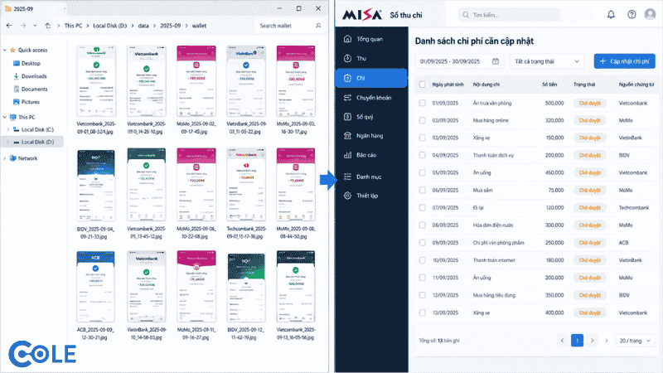This screenshot has height=373, width=663.
Task: Check the 03/09/2025 Xăng xe row
Action: coord(423,138)
